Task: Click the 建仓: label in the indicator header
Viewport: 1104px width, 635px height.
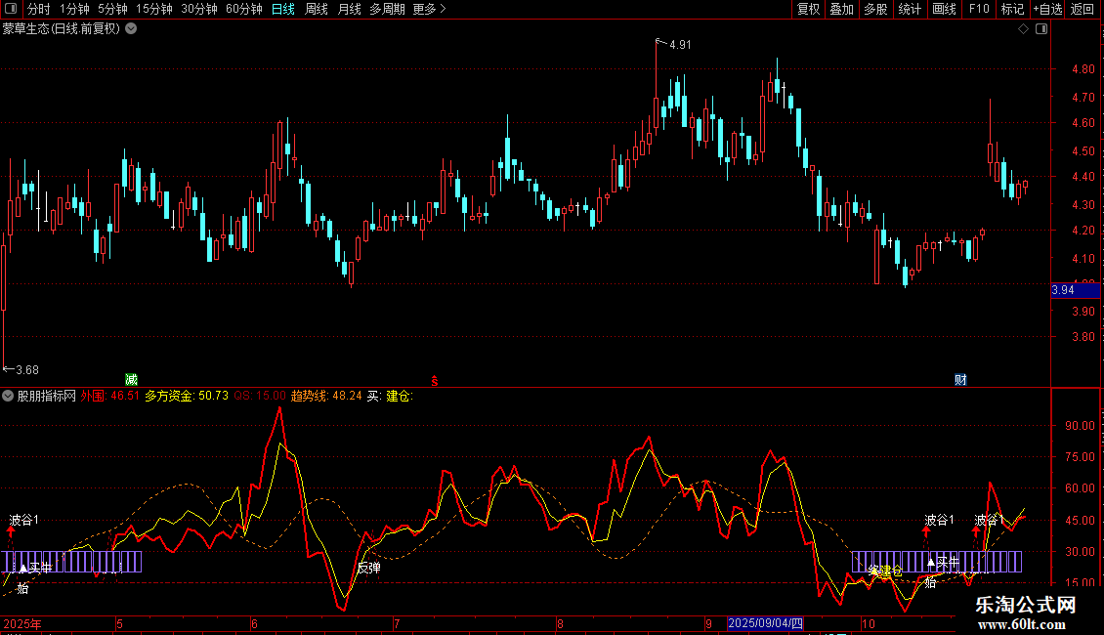Action: 400,397
